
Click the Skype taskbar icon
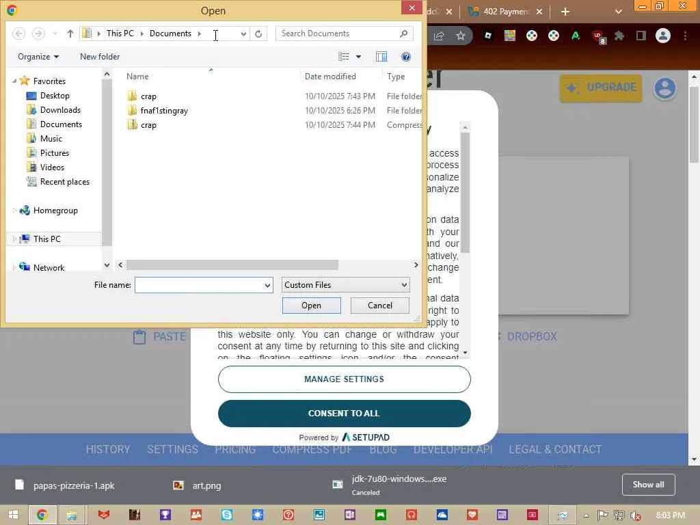[227, 515]
